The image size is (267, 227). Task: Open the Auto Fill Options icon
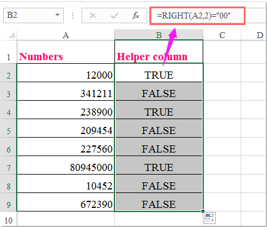pyautogui.click(x=210, y=218)
